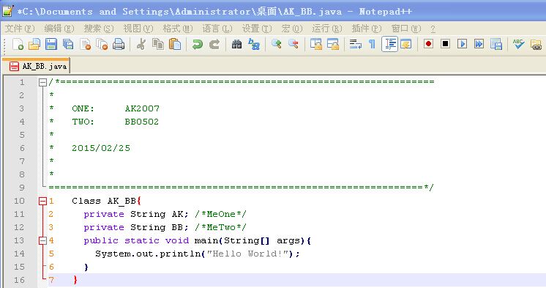Open Find with the binoculars icon

coord(237,44)
